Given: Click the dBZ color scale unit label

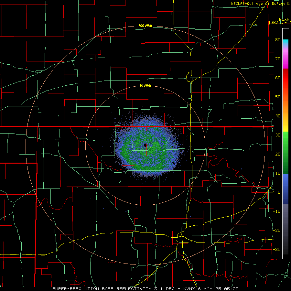Looking at the screenshot, I should tap(275, 23).
